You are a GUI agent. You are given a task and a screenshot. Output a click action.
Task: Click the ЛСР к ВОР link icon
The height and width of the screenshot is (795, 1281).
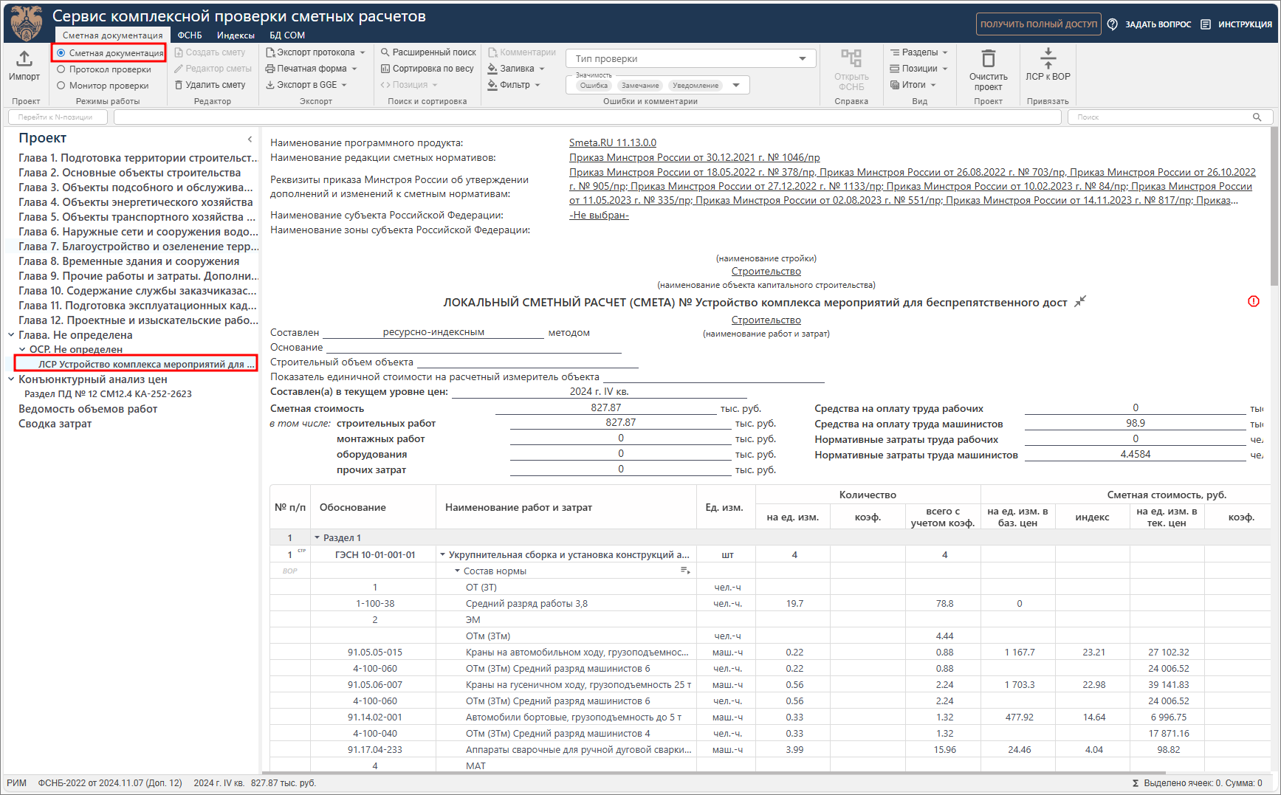(1048, 58)
